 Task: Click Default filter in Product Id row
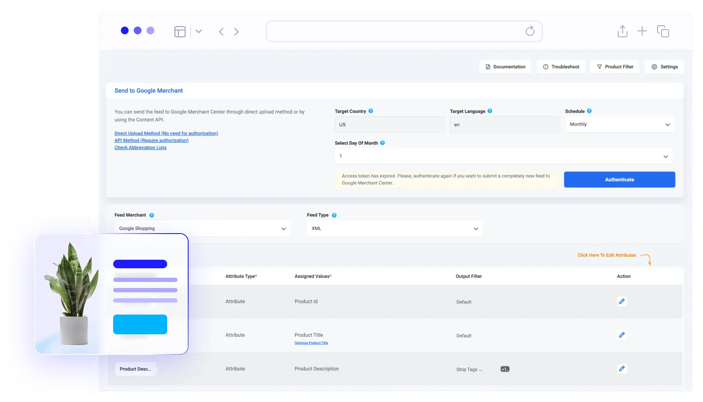464,302
